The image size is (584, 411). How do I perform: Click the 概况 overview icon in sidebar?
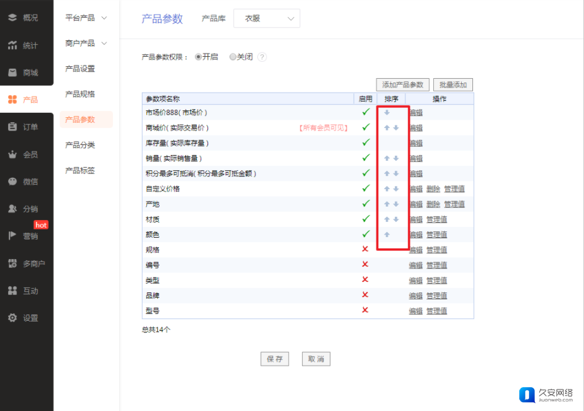12,18
